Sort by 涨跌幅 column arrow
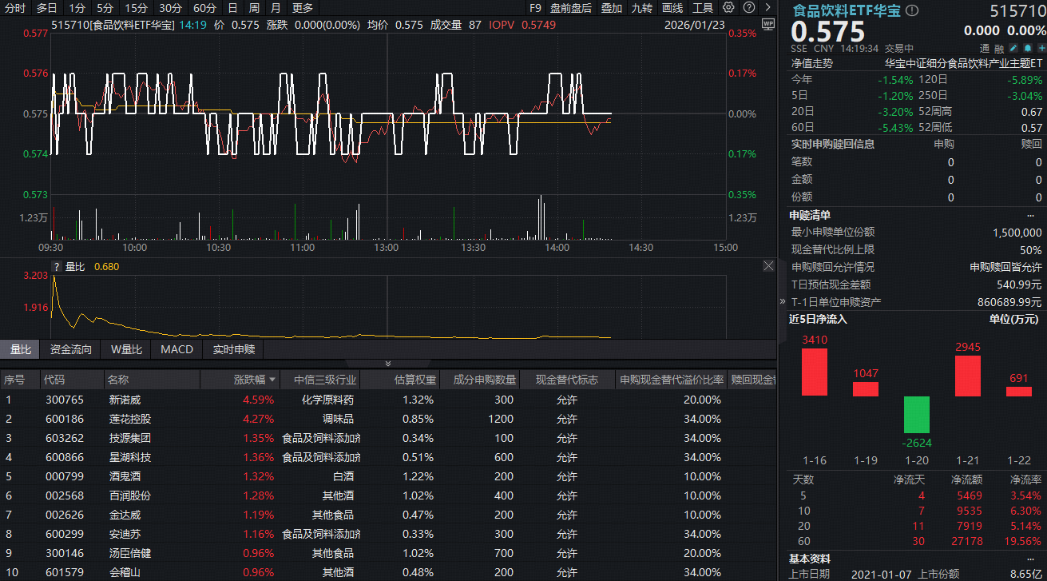1047x581 pixels. click(x=273, y=380)
